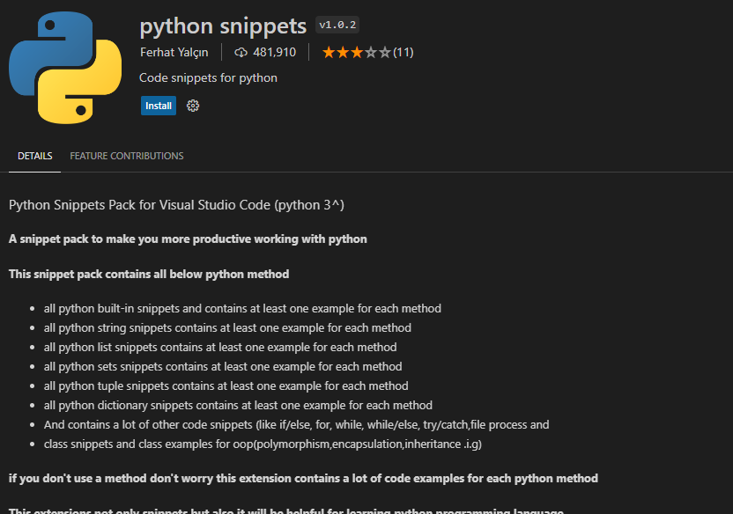
Task: Click the second orange rating star
Action: [x=343, y=52]
